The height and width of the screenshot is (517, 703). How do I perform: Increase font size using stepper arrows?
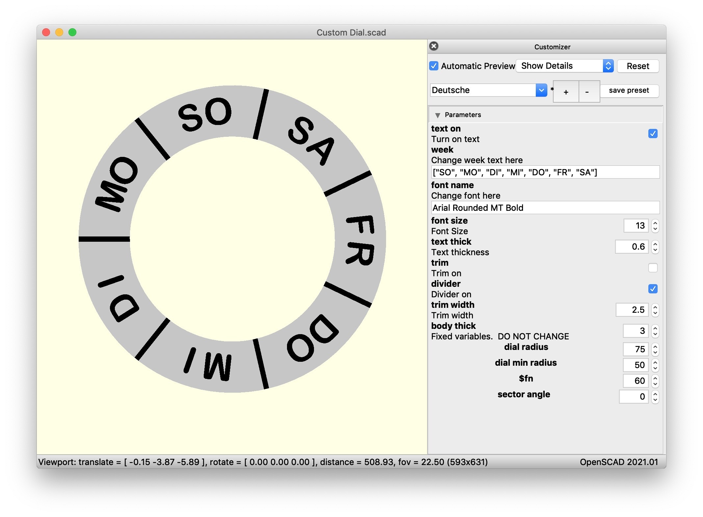tap(655, 223)
